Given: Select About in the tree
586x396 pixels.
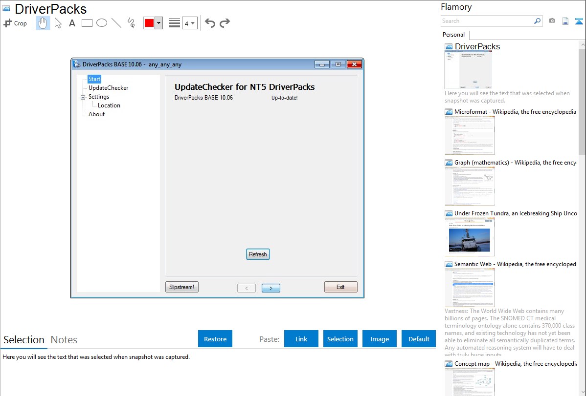Looking at the screenshot, I should tap(96, 114).
